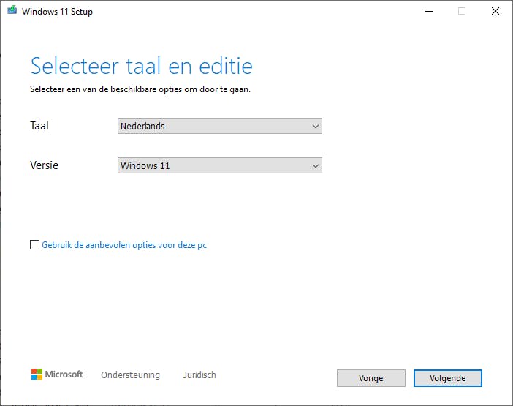Click the 'Taal' field label

point(39,126)
